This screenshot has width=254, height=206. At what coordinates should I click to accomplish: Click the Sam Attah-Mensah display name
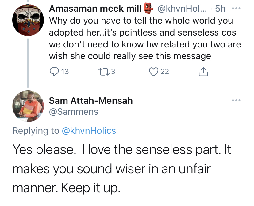point(91,100)
